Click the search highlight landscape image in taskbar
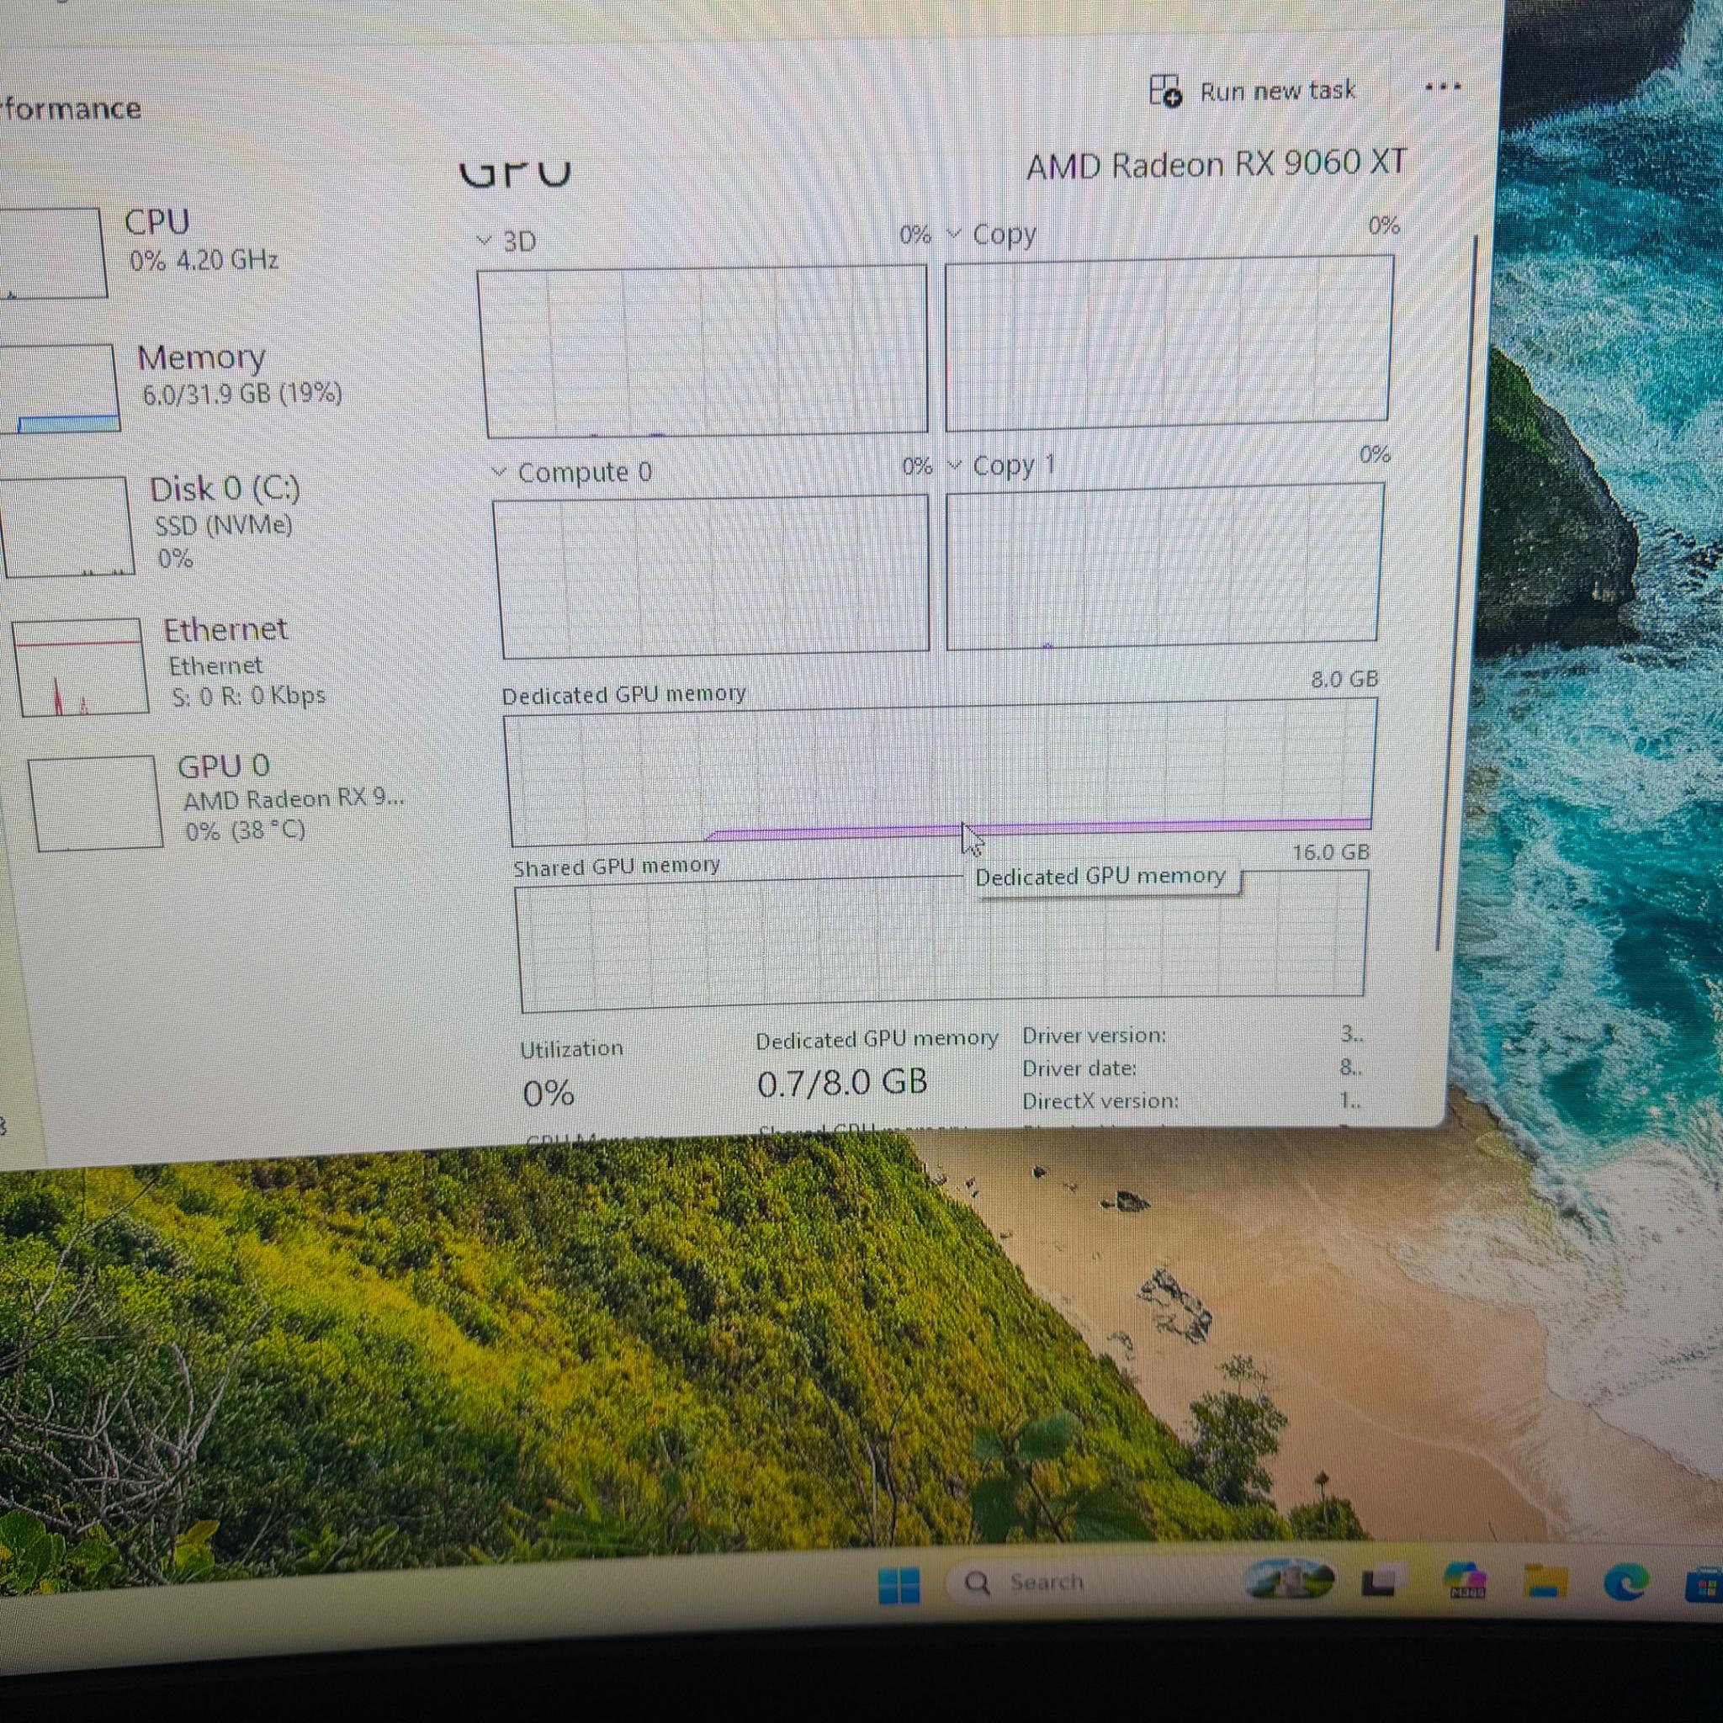 [x=1288, y=1579]
